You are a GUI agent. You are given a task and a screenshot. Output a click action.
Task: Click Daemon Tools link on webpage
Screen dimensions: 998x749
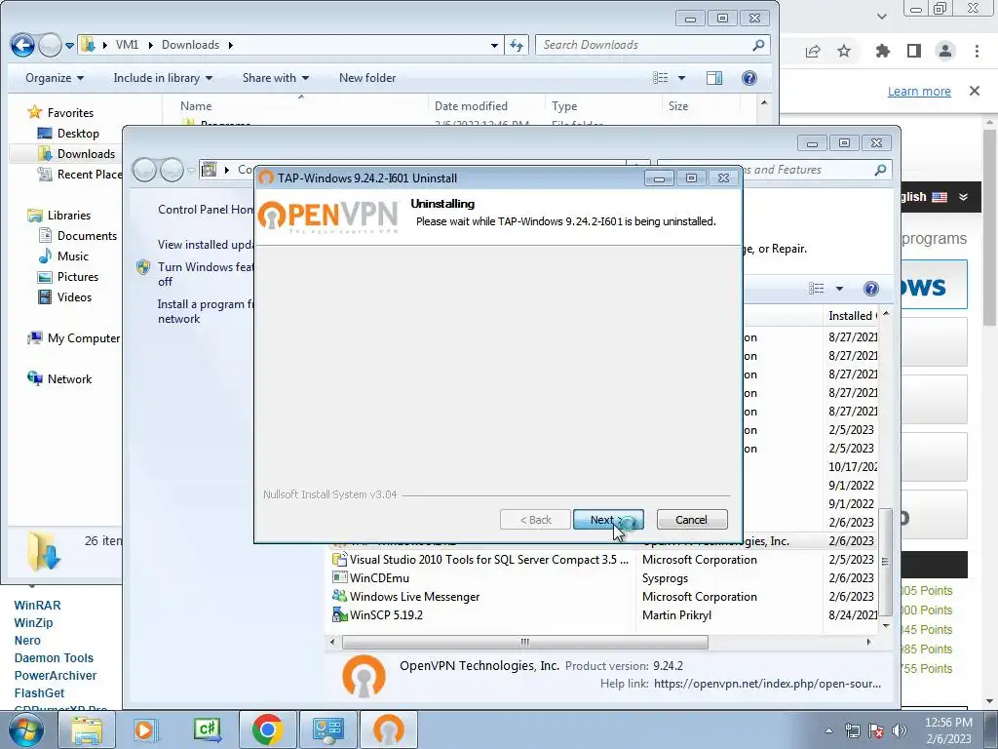(54, 658)
